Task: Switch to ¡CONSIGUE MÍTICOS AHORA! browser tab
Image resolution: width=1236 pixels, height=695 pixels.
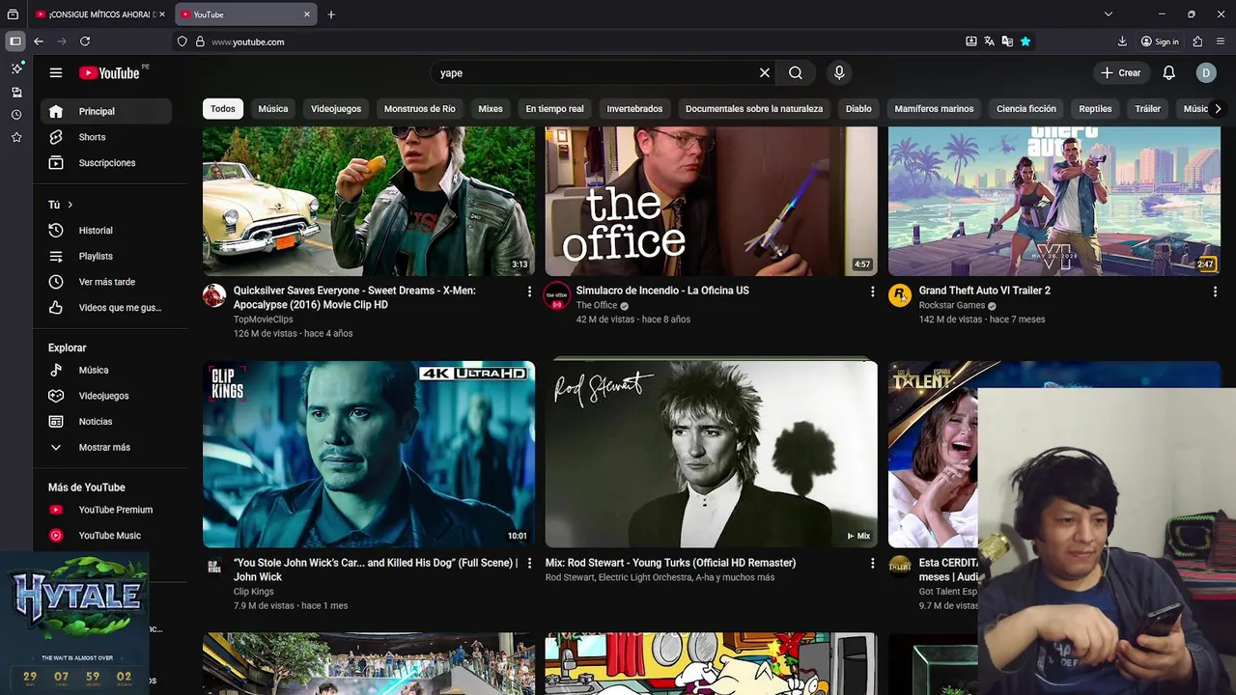Action: pos(100,14)
